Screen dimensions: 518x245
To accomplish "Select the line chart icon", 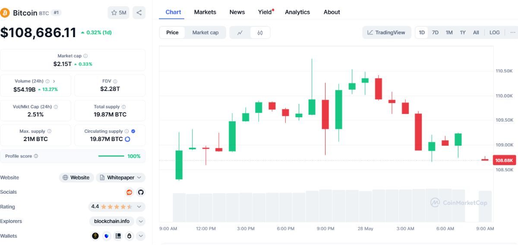I will [x=240, y=32].
